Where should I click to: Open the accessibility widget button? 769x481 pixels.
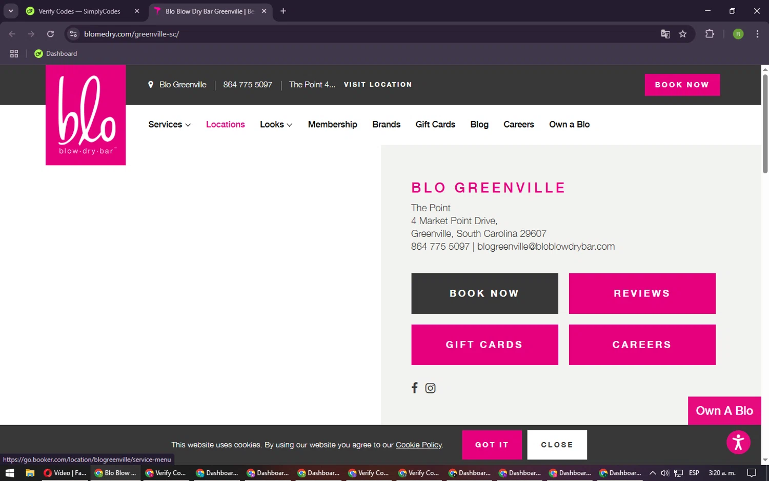pos(738,442)
